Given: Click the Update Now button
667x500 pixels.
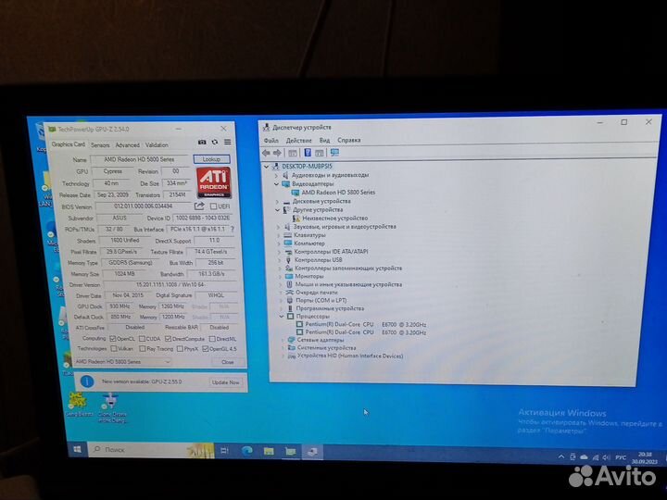Looking at the screenshot, I should 225,382.
